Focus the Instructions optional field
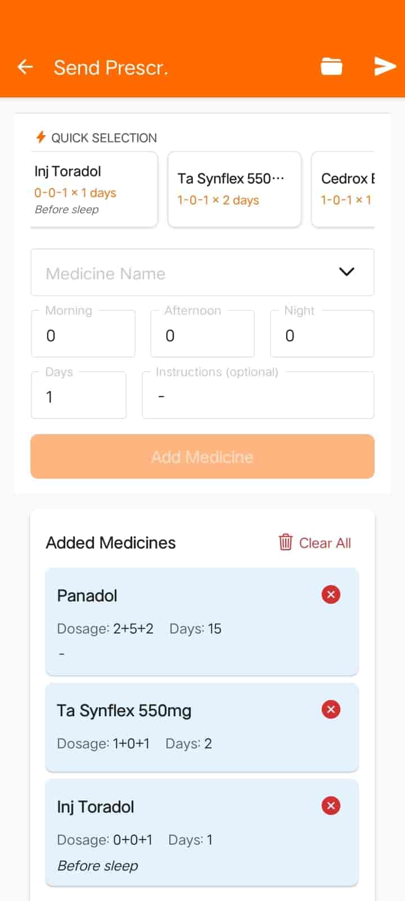Image resolution: width=405 pixels, height=901 pixels. (258, 395)
